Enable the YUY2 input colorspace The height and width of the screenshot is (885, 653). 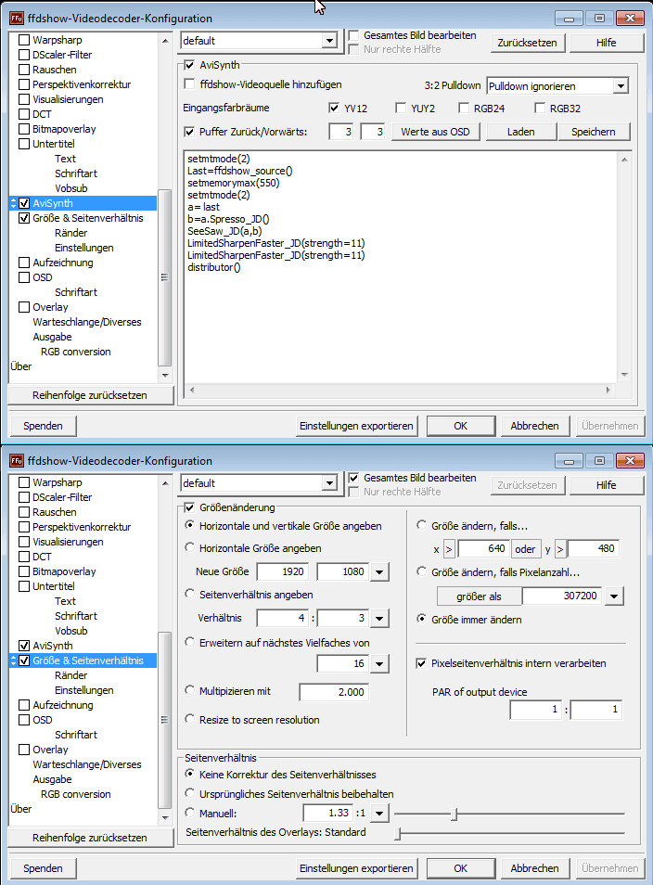[401, 108]
